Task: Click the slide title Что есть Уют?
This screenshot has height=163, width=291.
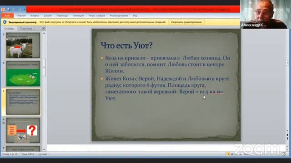Action: pyautogui.click(x=126, y=45)
